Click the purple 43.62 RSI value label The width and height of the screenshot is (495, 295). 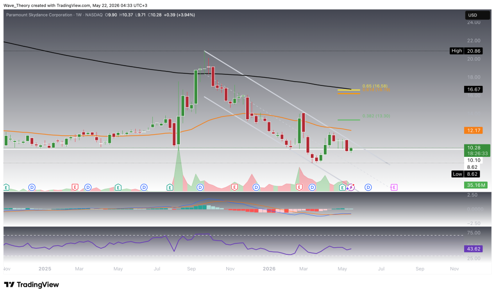click(473, 249)
